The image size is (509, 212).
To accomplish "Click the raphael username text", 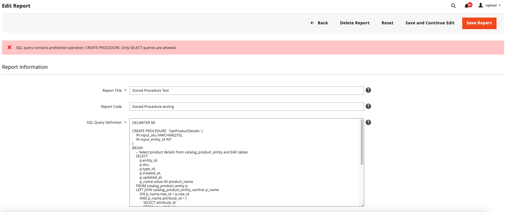I will 491,5.
